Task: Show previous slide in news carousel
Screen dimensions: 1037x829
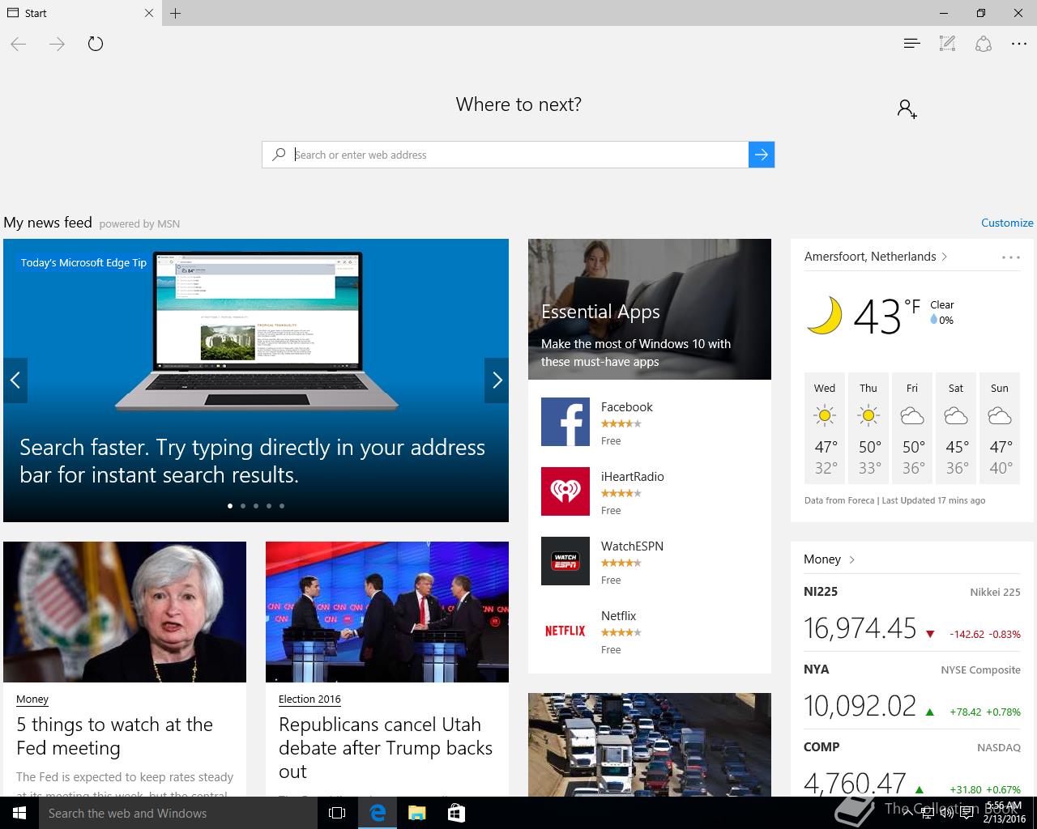Action: click(x=15, y=380)
